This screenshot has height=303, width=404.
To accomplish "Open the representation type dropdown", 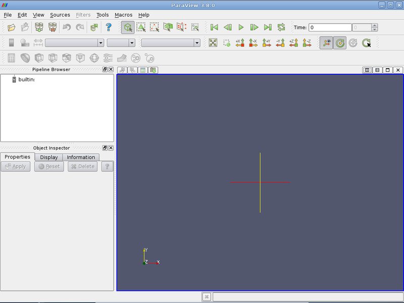I will pyautogui.click(x=171, y=43).
